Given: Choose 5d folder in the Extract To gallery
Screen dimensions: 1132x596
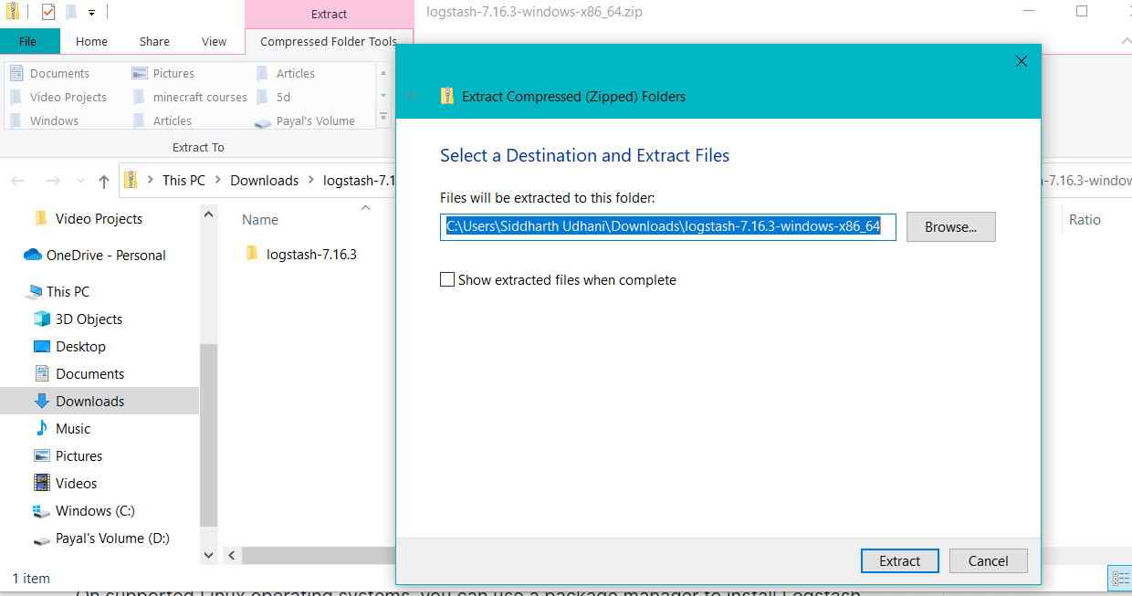Looking at the screenshot, I should point(273,97).
